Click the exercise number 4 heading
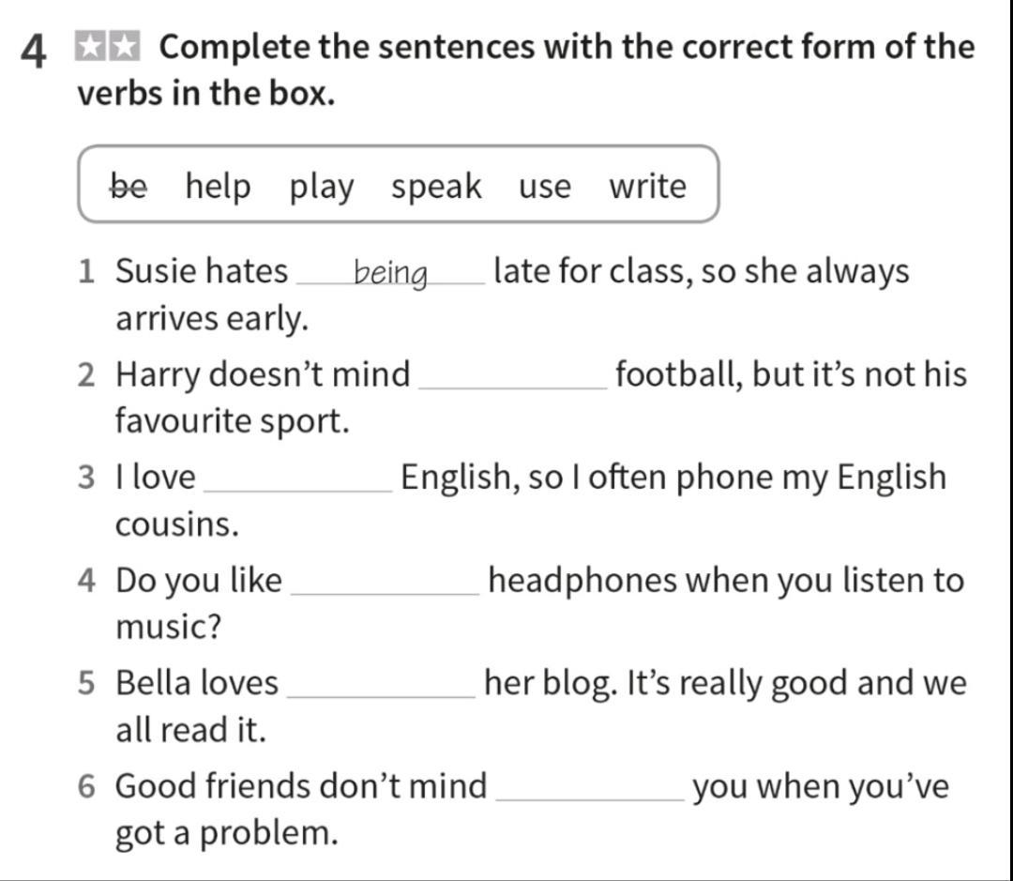Screen dimensions: 1013x881 click(x=34, y=51)
